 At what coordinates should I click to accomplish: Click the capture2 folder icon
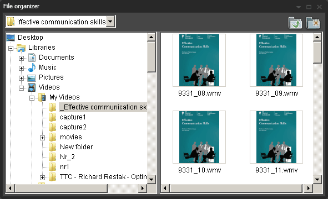52,127
